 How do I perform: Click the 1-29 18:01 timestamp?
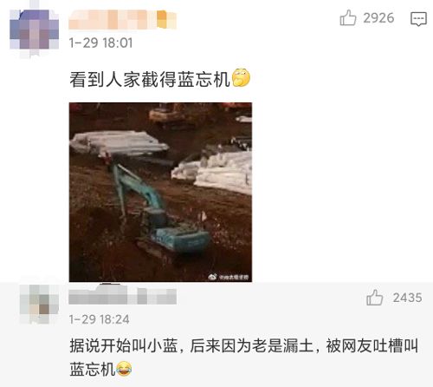coord(100,43)
